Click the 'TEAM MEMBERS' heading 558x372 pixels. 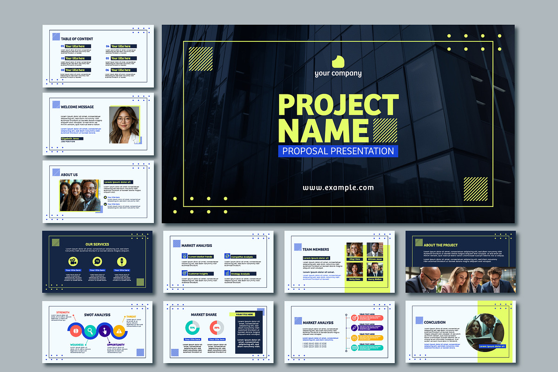tap(316, 250)
